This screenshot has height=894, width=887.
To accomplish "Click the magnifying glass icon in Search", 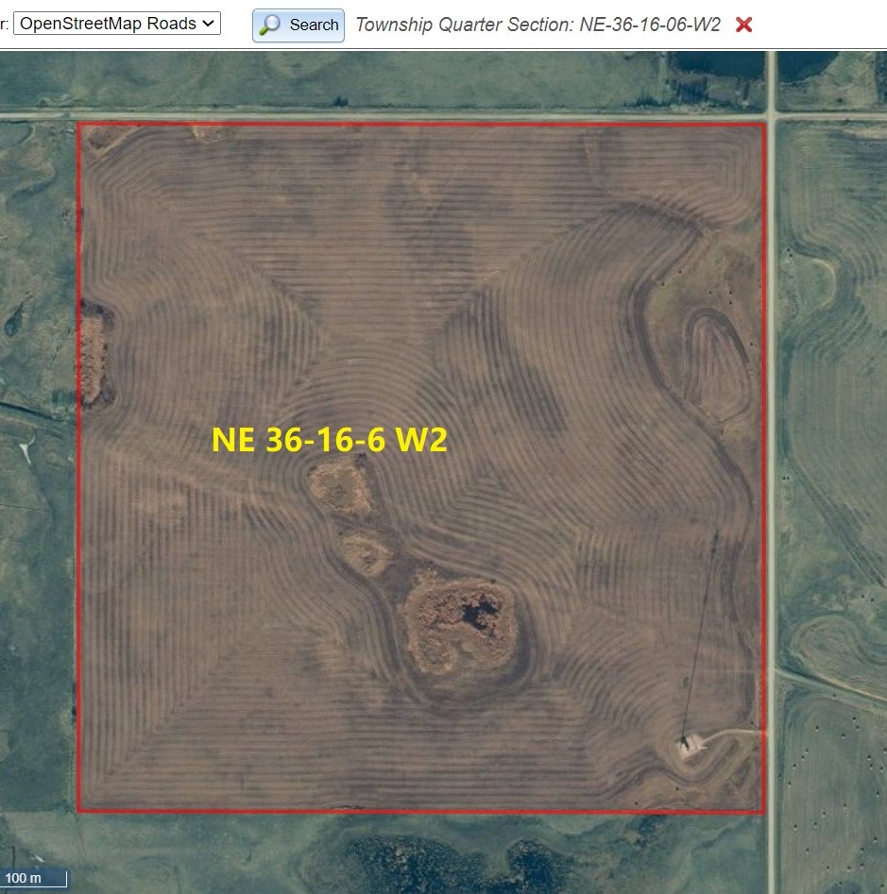I will (270, 25).
